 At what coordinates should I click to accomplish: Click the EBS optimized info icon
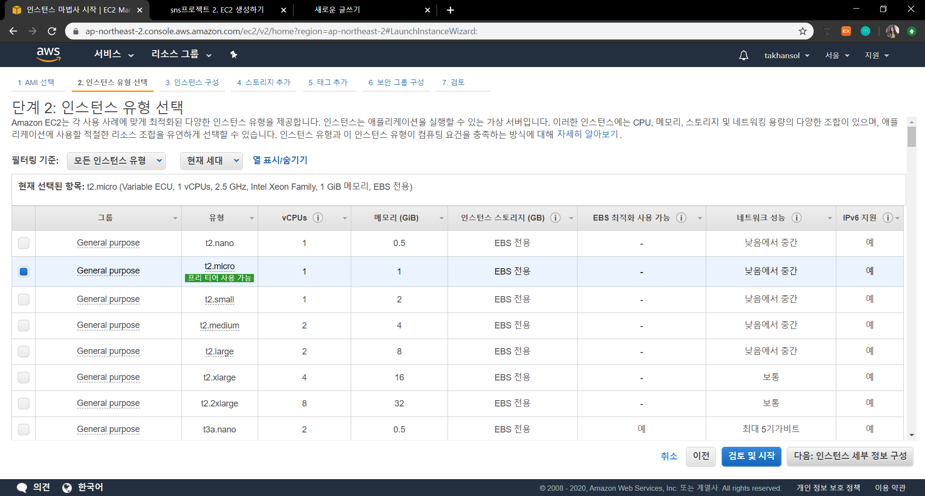click(681, 218)
